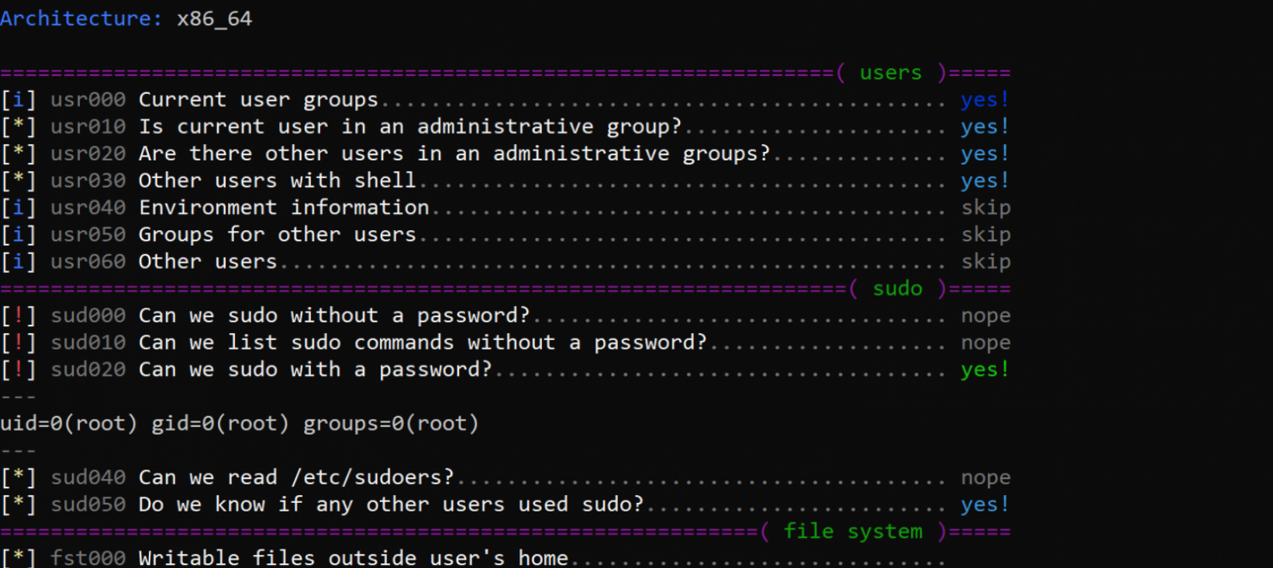The image size is (1273, 568).
Task: Click the usr000 test ID
Action: coord(88,100)
